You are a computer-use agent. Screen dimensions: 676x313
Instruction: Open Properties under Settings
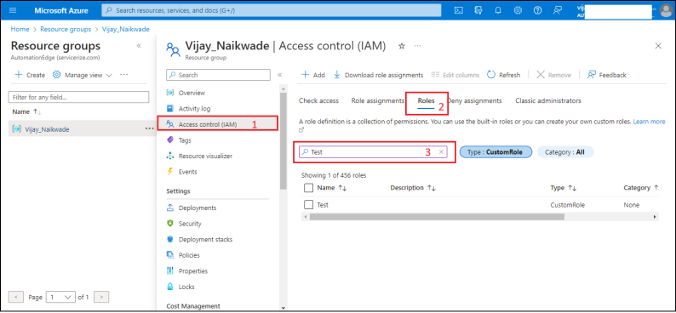click(192, 271)
